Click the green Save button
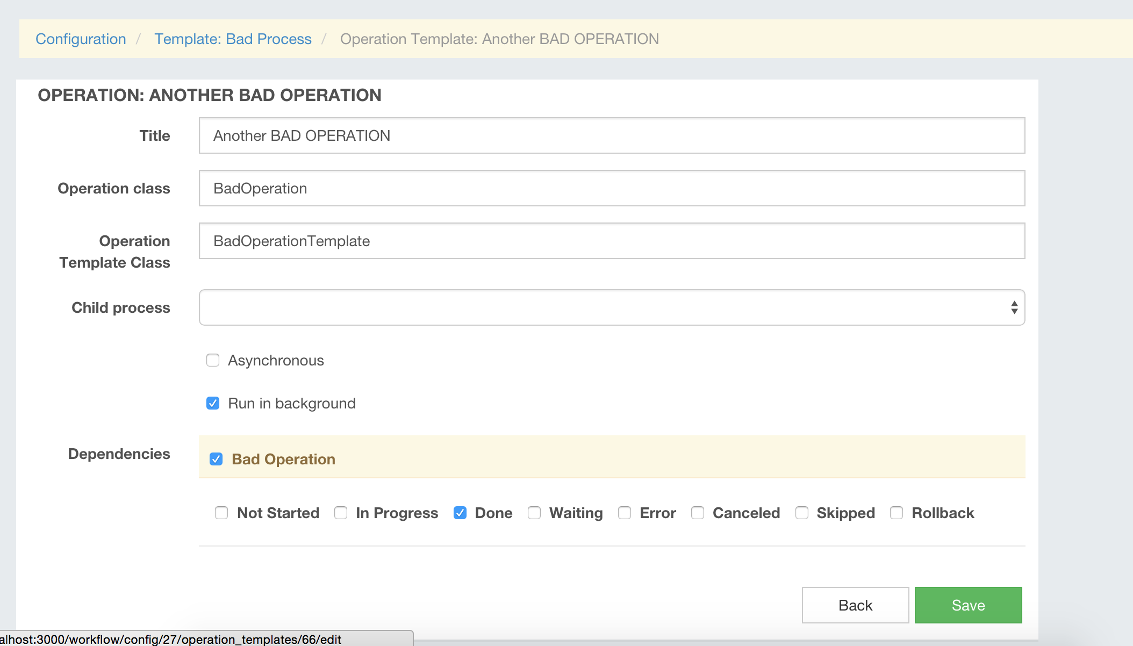1133x646 pixels. [x=968, y=605]
